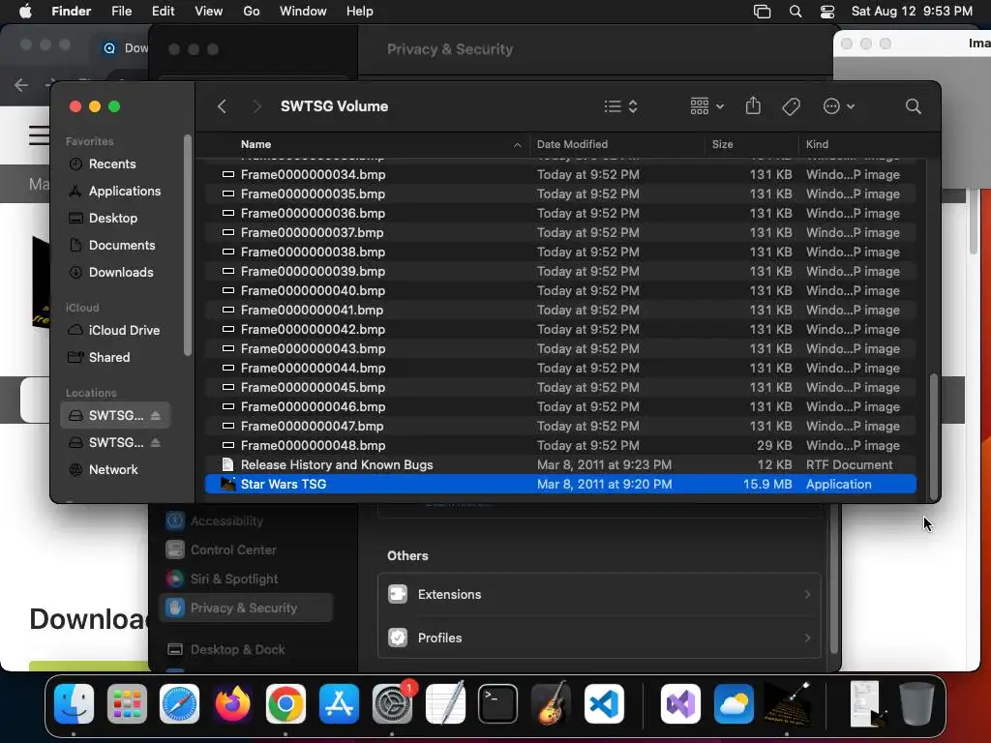Select Documents in Finder sidebar

click(x=121, y=245)
